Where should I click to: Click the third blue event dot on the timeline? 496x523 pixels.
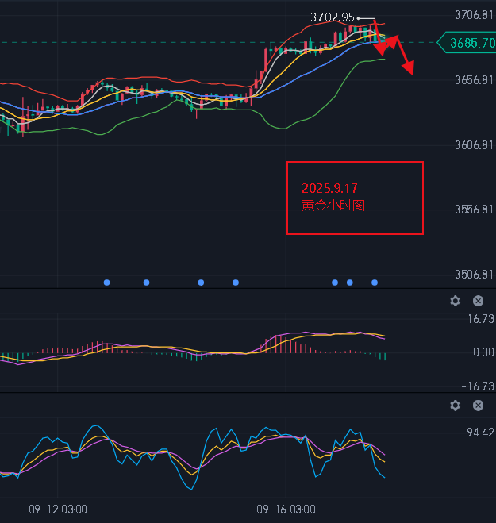[201, 283]
